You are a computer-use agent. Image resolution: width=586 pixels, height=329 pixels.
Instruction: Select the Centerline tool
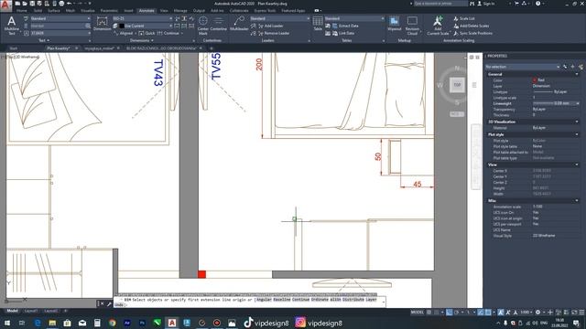coord(219,24)
